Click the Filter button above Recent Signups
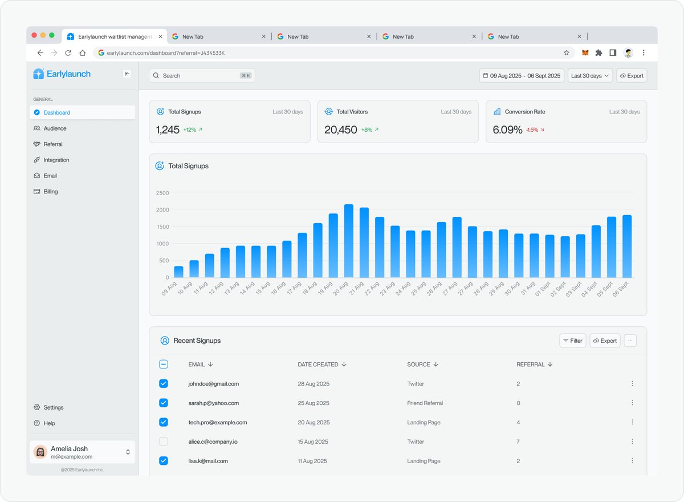 click(x=572, y=340)
